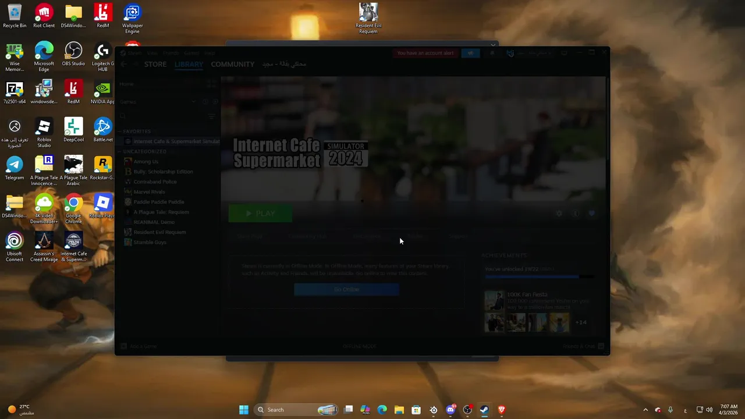Toggle the favorite heart for this game
This screenshot has height=419, width=745.
592,214
